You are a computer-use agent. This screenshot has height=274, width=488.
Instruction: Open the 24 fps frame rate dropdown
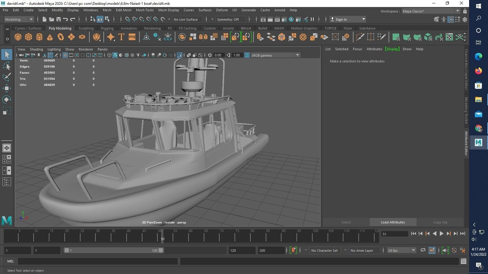[401, 250]
